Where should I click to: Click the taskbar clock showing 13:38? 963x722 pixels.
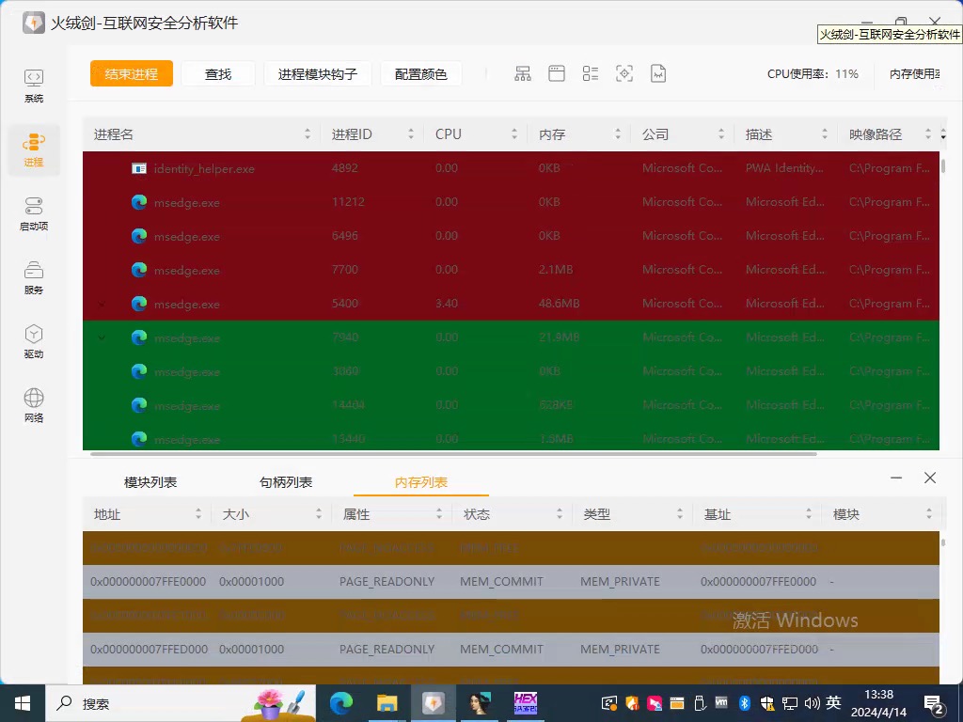coord(879,703)
